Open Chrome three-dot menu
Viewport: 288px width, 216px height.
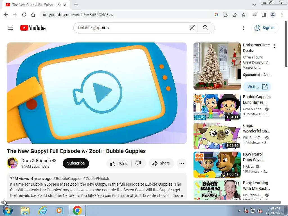(282, 15)
